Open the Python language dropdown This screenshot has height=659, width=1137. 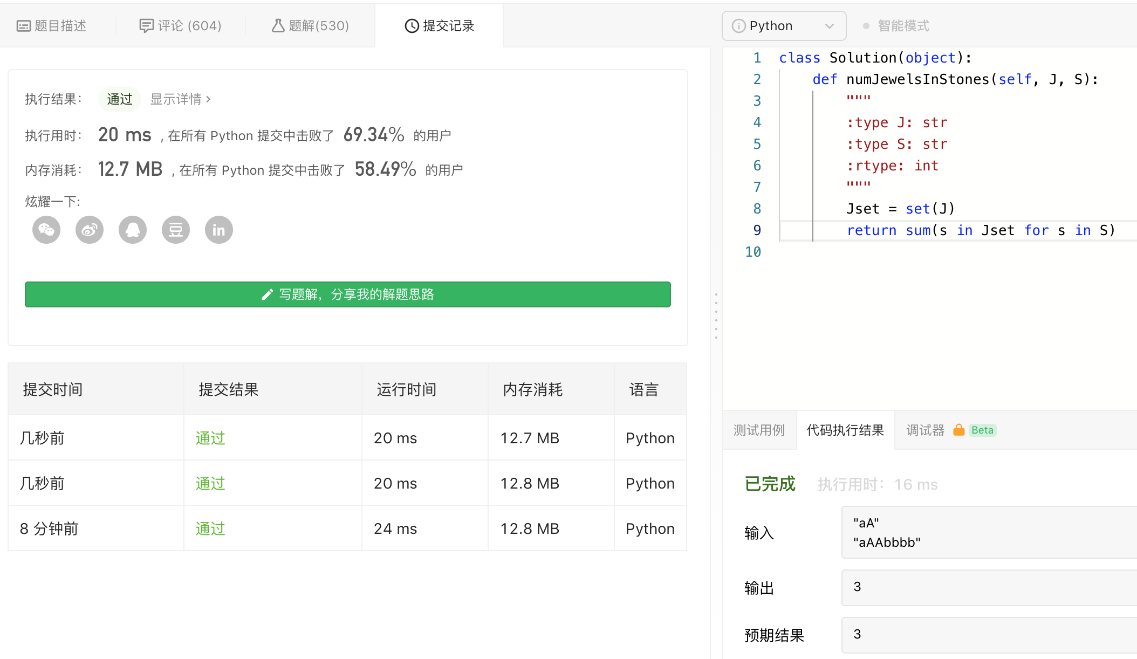pyautogui.click(x=784, y=26)
